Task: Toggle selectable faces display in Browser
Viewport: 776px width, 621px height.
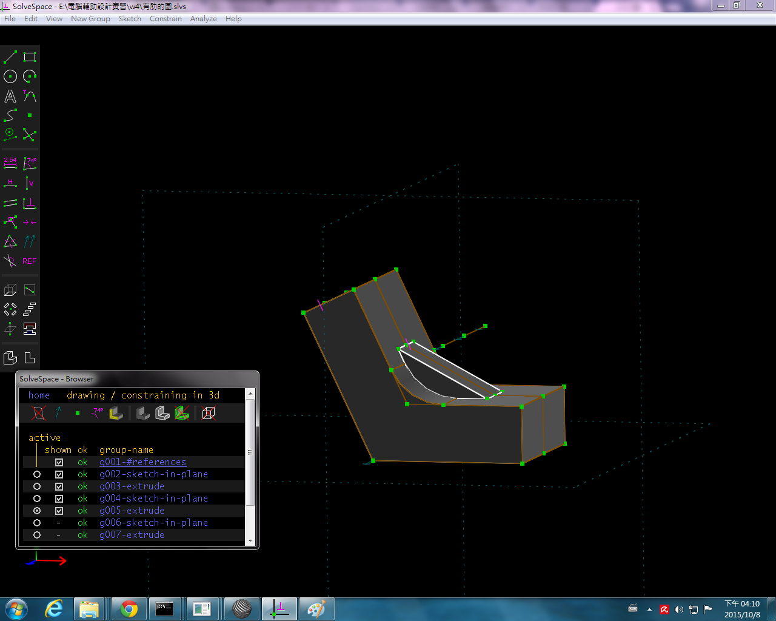Action: tap(116, 413)
